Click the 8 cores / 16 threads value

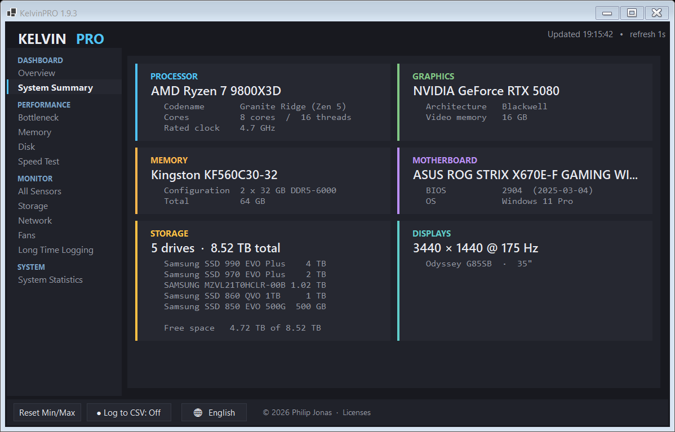[x=296, y=117]
